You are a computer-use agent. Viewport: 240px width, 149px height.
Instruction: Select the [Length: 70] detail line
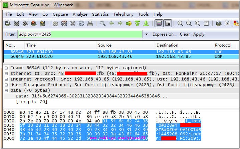(x=32, y=102)
